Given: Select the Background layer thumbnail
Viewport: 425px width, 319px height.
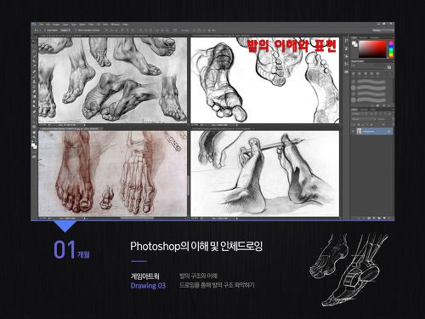Looking at the screenshot, I should [360, 131].
